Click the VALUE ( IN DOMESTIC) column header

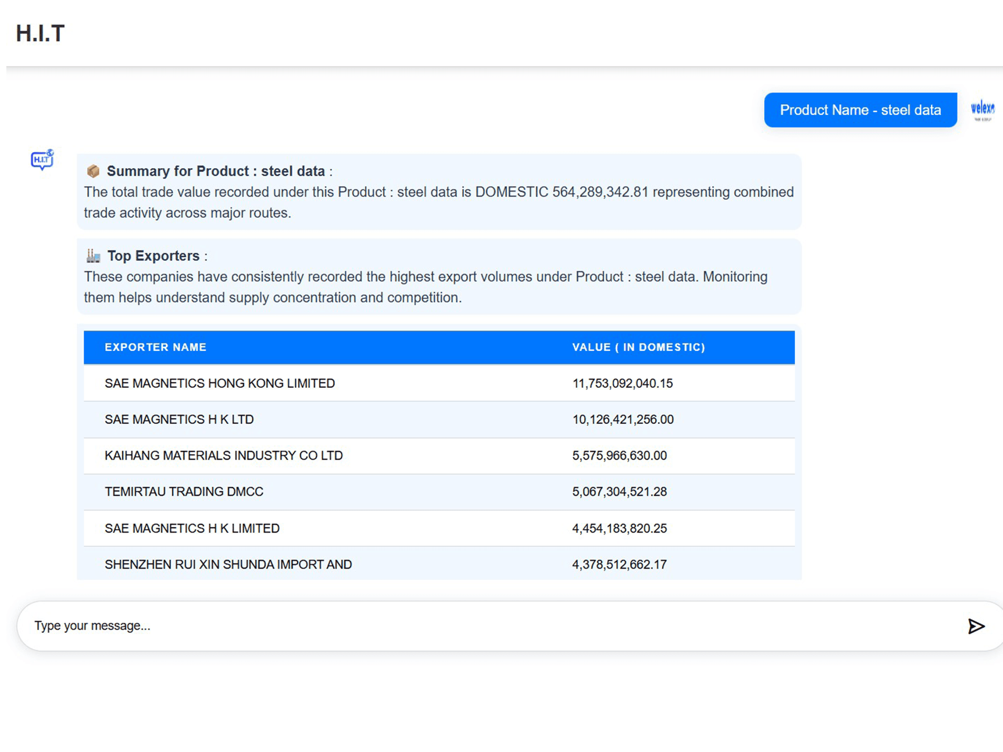point(638,347)
